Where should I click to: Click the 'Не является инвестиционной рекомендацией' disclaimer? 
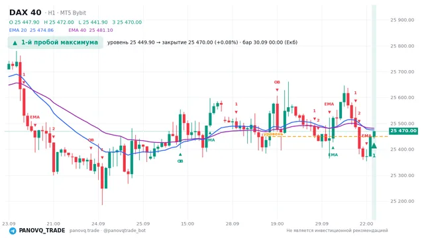coord(337,231)
